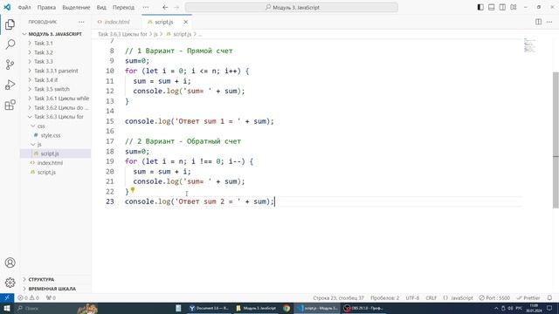Split the editor to the right
This screenshot has height=314, width=559.
coord(538,22)
